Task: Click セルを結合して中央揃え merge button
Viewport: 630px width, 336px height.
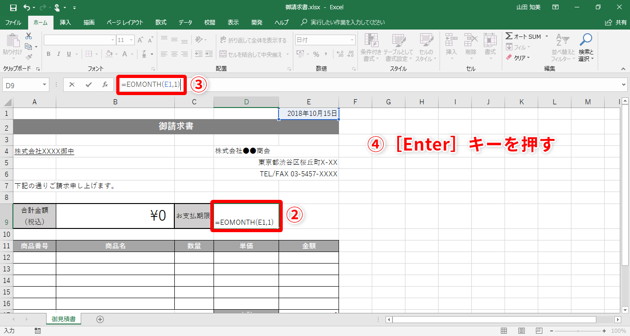Action: pos(254,54)
